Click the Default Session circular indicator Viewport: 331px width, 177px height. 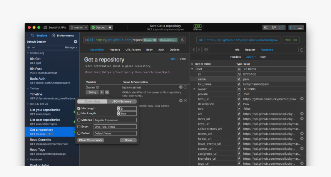pos(75,42)
